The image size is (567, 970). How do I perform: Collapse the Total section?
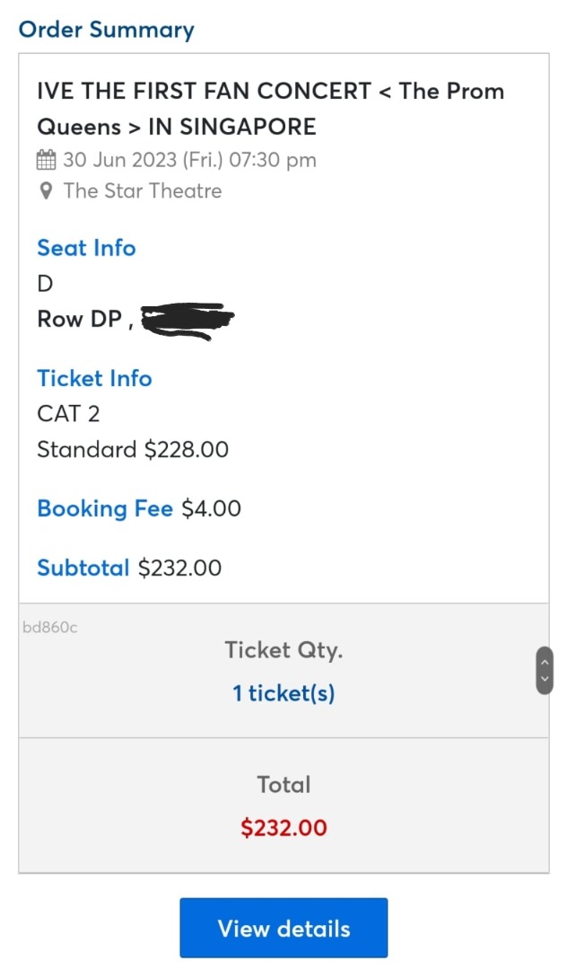(283, 784)
